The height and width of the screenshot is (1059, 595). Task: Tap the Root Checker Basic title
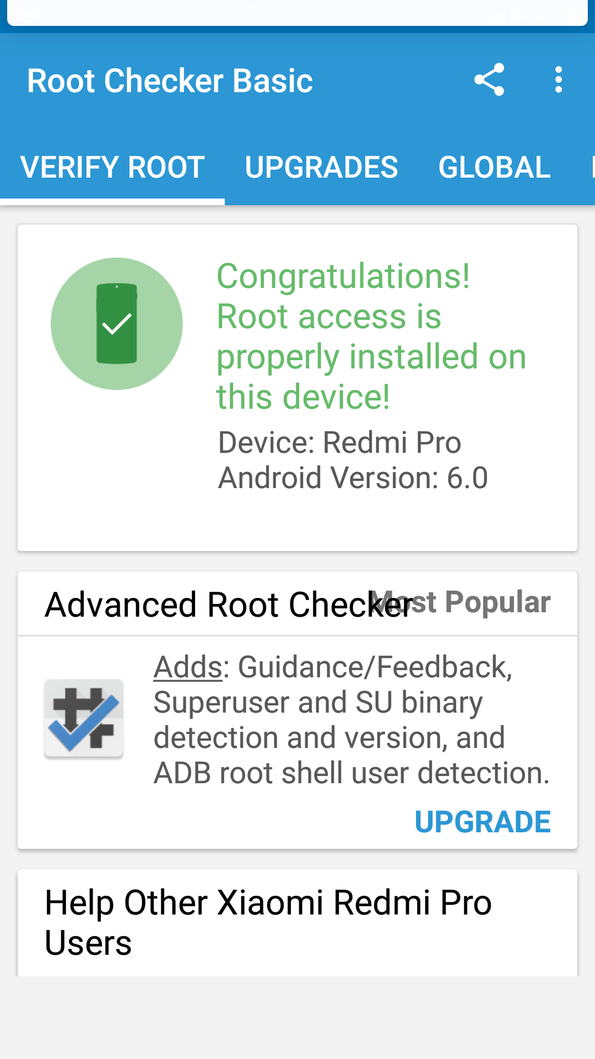[170, 81]
